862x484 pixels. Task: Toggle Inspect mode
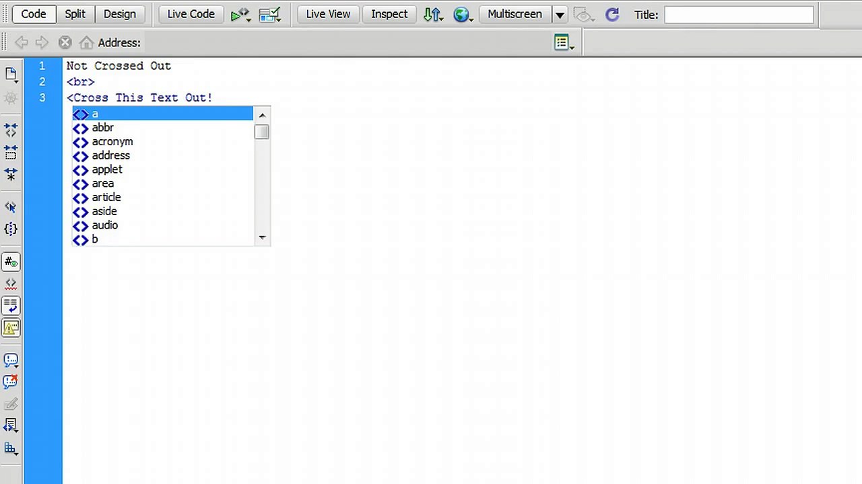pyautogui.click(x=389, y=14)
